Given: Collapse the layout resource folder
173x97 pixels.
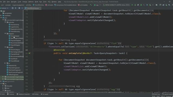Looking at the screenshot, I should click(3, 91).
